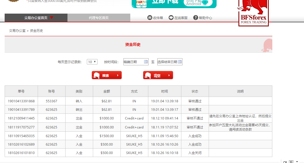The height and width of the screenshot is (163, 304).
Task: Click the 时间 column header
Action: (164, 91)
